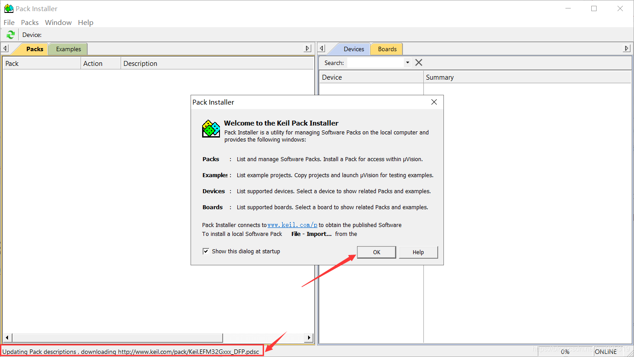Maximize the Pack Installer window

tap(594, 8)
